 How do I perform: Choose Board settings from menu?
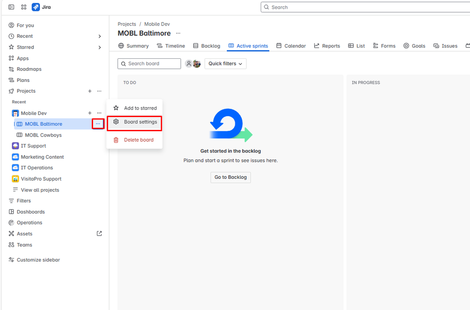(135, 122)
